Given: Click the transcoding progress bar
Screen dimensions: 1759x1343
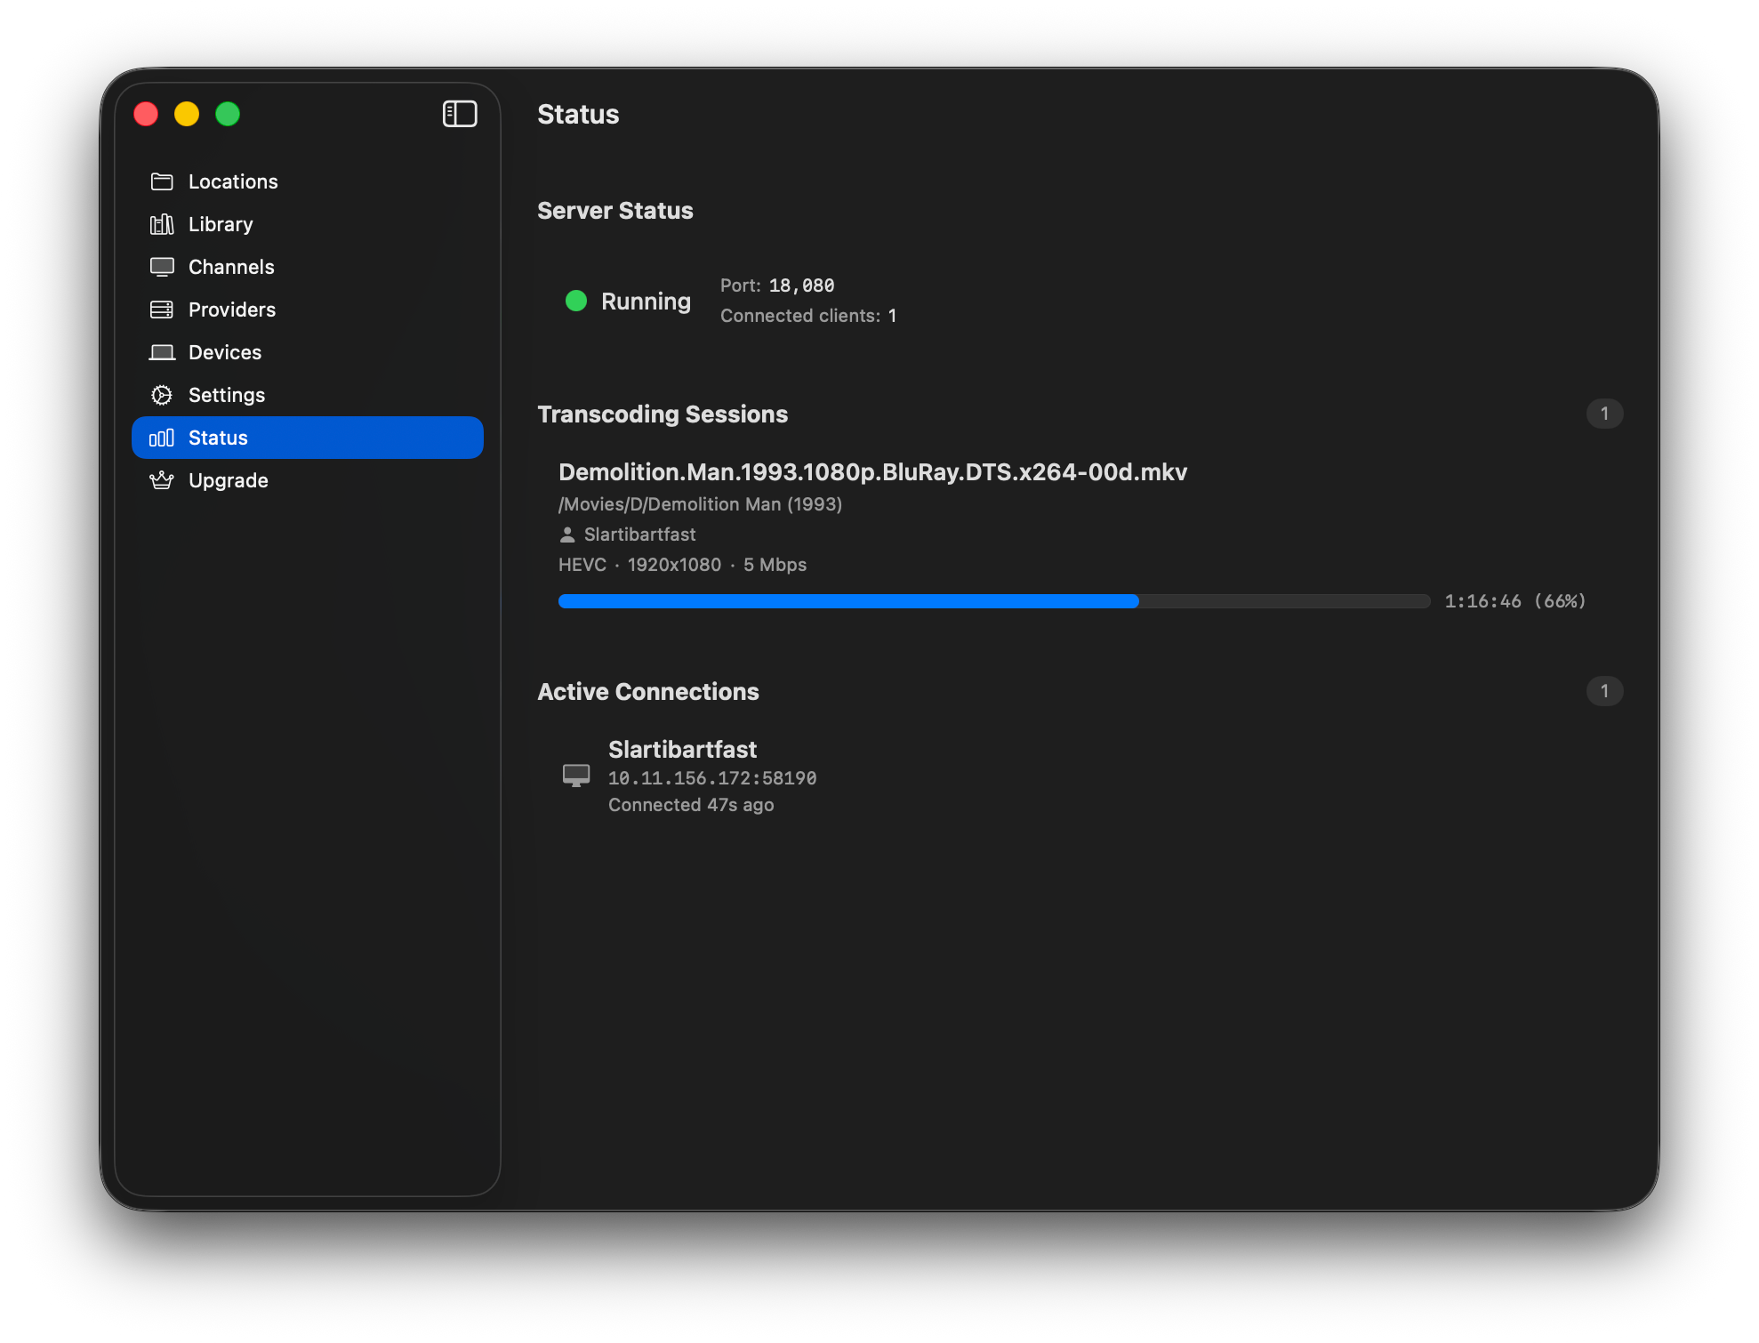Looking at the screenshot, I should point(993,601).
